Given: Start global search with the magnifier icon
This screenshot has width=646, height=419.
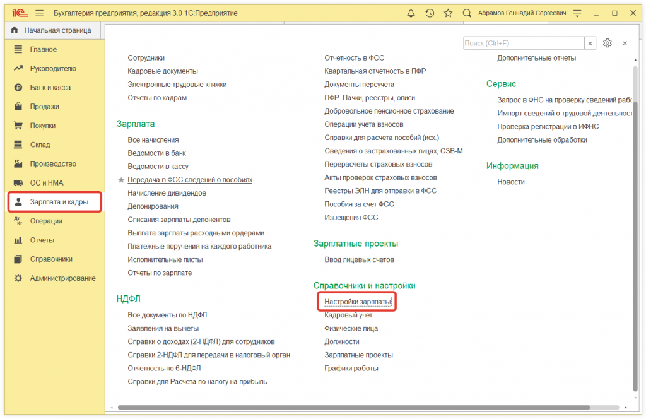Looking at the screenshot, I should point(466,13).
